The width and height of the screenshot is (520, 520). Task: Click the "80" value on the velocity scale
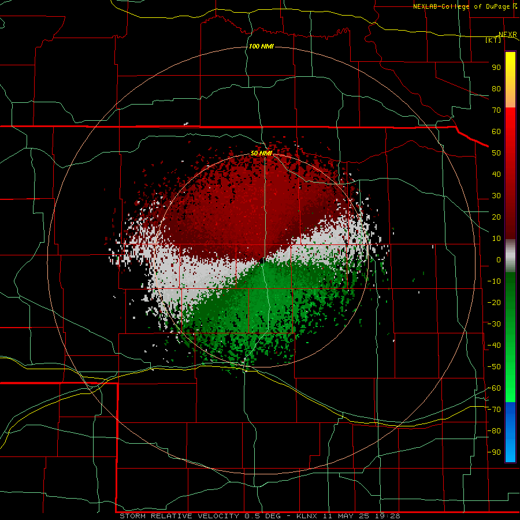tap(496, 88)
